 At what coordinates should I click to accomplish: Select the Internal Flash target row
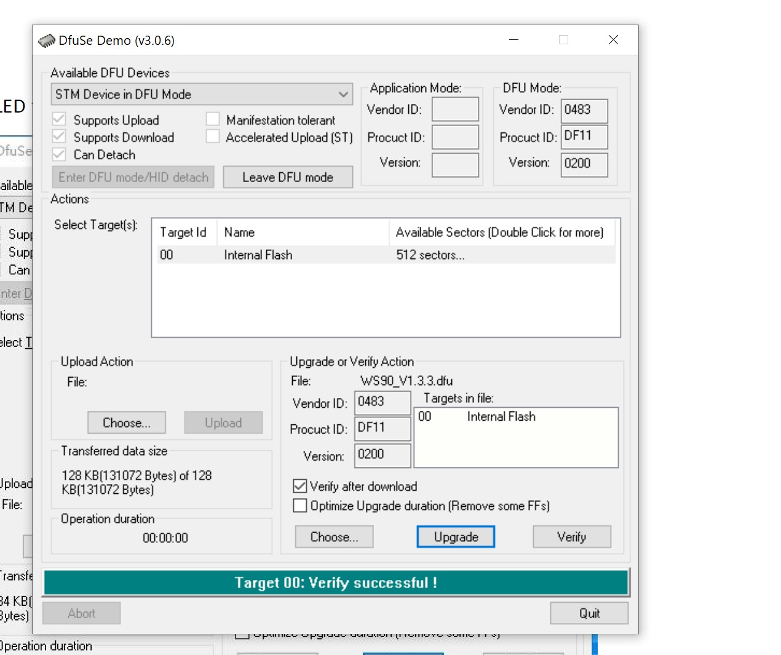(x=258, y=255)
